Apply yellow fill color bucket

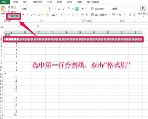click(47, 15)
